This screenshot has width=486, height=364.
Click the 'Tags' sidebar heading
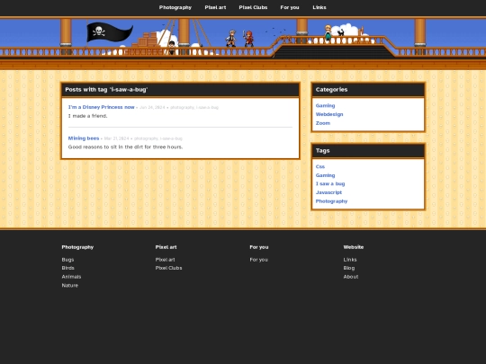point(322,150)
